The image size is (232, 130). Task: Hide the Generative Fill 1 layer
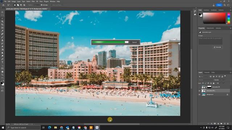(x=199, y=91)
